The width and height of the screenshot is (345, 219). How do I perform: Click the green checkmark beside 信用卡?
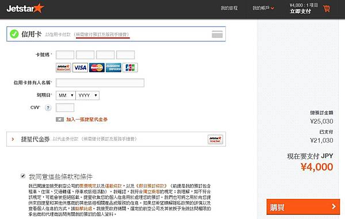(14, 34)
